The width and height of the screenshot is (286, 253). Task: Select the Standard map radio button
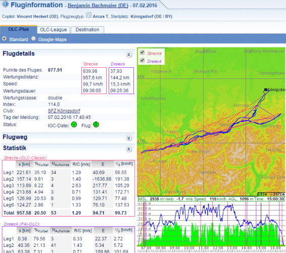pyautogui.click(x=4, y=39)
